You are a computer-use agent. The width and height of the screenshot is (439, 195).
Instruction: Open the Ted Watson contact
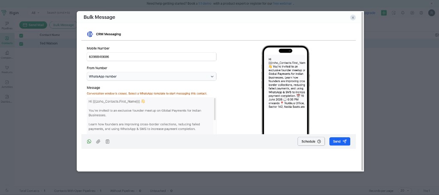point(48,43)
